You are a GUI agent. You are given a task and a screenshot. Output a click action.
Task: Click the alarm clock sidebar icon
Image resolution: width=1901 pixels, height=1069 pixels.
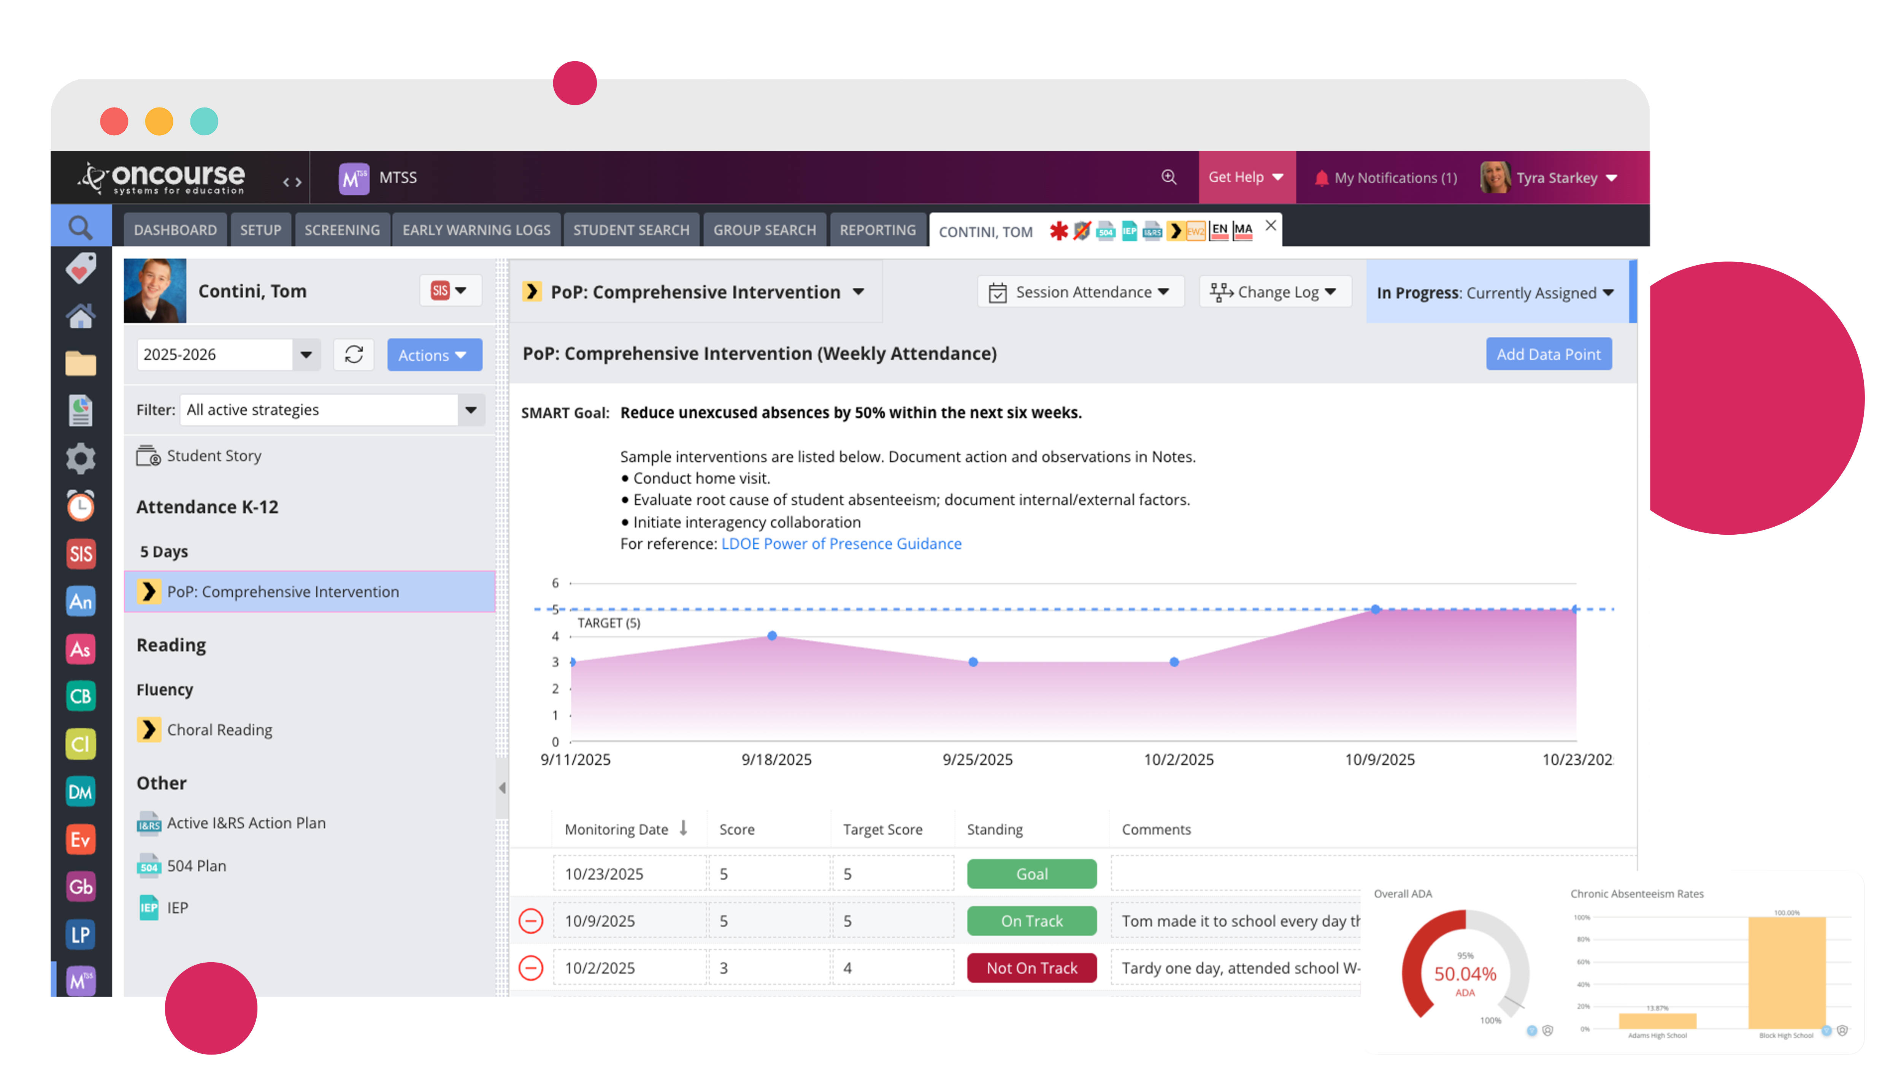81,506
